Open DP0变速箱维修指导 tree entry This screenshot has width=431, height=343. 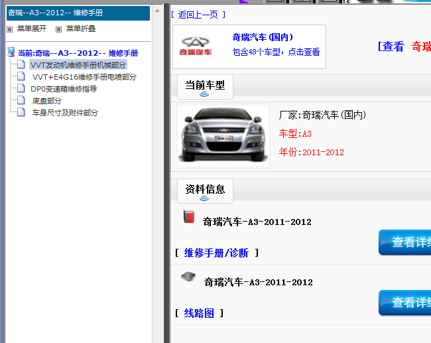(x=64, y=89)
